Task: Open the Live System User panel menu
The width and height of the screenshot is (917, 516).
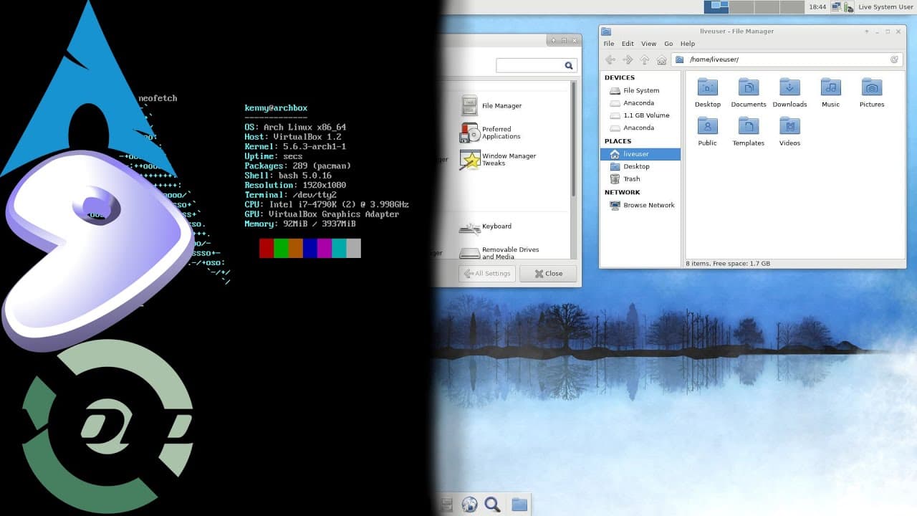Action: point(885,7)
